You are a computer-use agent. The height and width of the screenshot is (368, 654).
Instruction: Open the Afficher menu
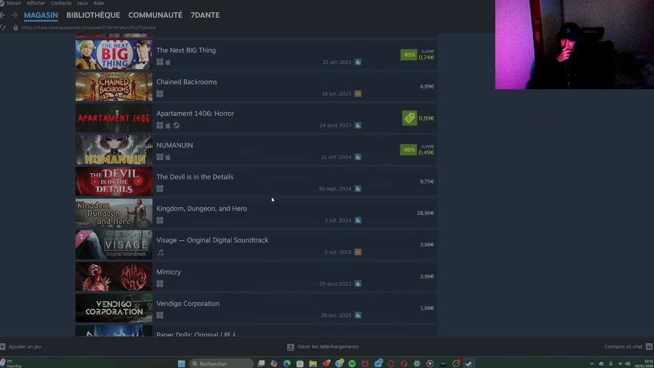click(x=36, y=3)
